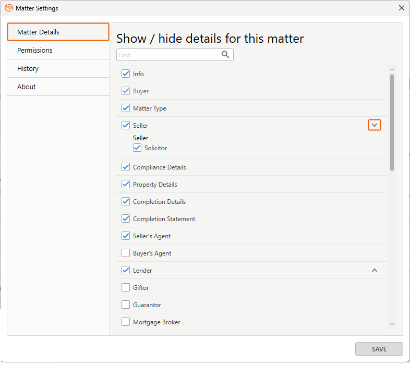410x365 pixels.
Task: Toggle the Lender section chevron
Action: click(375, 271)
